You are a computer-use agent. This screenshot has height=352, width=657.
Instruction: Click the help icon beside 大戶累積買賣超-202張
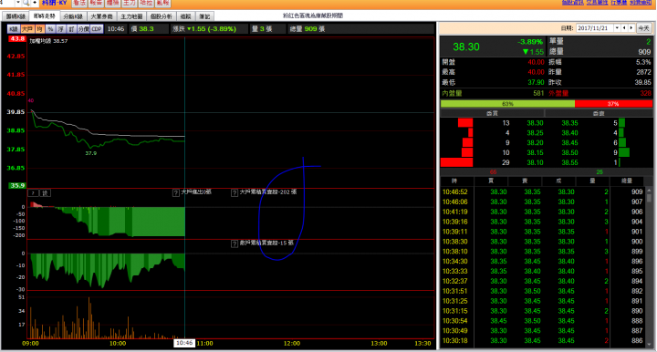click(x=235, y=193)
